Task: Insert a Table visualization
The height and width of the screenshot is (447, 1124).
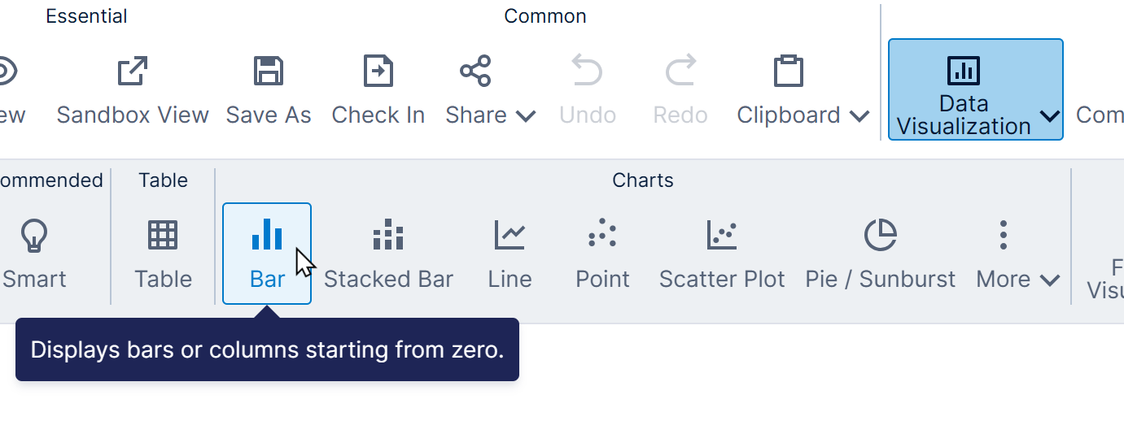Action: pos(163,253)
